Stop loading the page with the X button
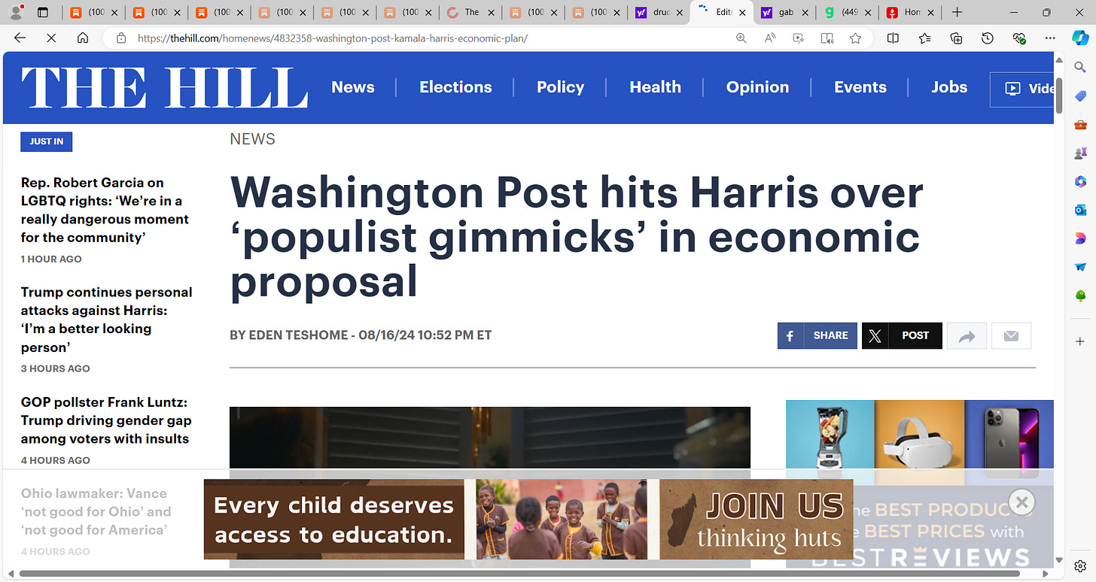The height and width of the screenshot is (582, 1096). [51, 38]
